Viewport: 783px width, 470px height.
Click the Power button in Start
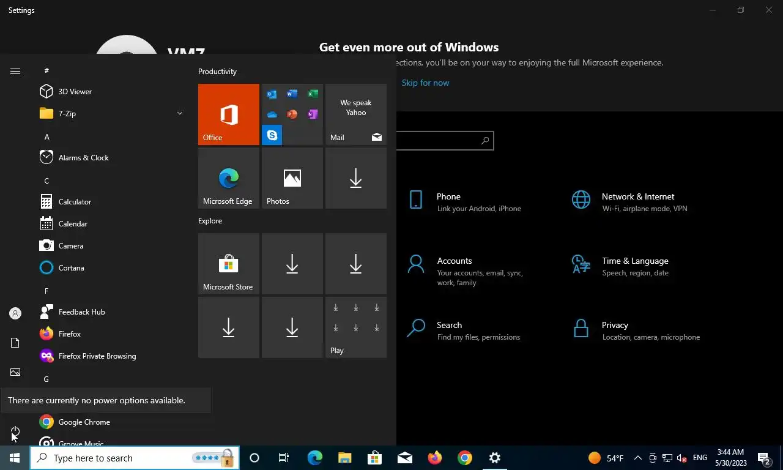coord(15,431)
